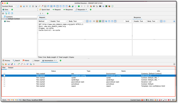
Task: Open the History tab
Action: (x=6, y=61)
